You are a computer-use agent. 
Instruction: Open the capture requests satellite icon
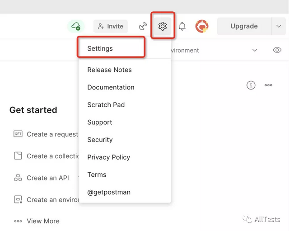tap(143, 26)
